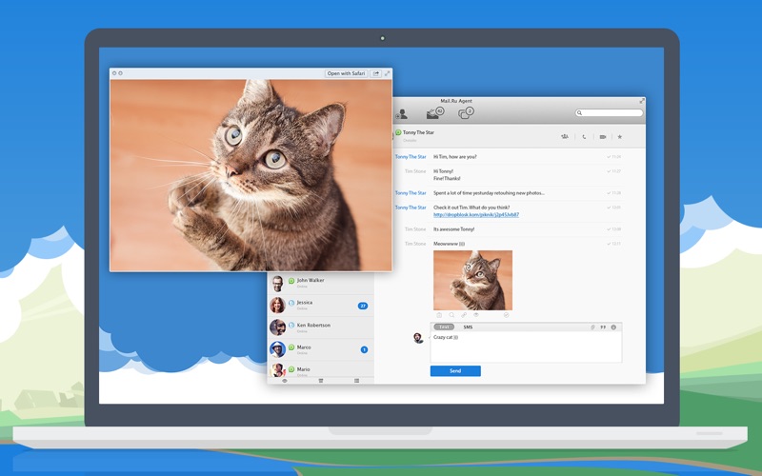Click the blue Send button
This screenshot has height=476, width=762.
click(455, 371)
